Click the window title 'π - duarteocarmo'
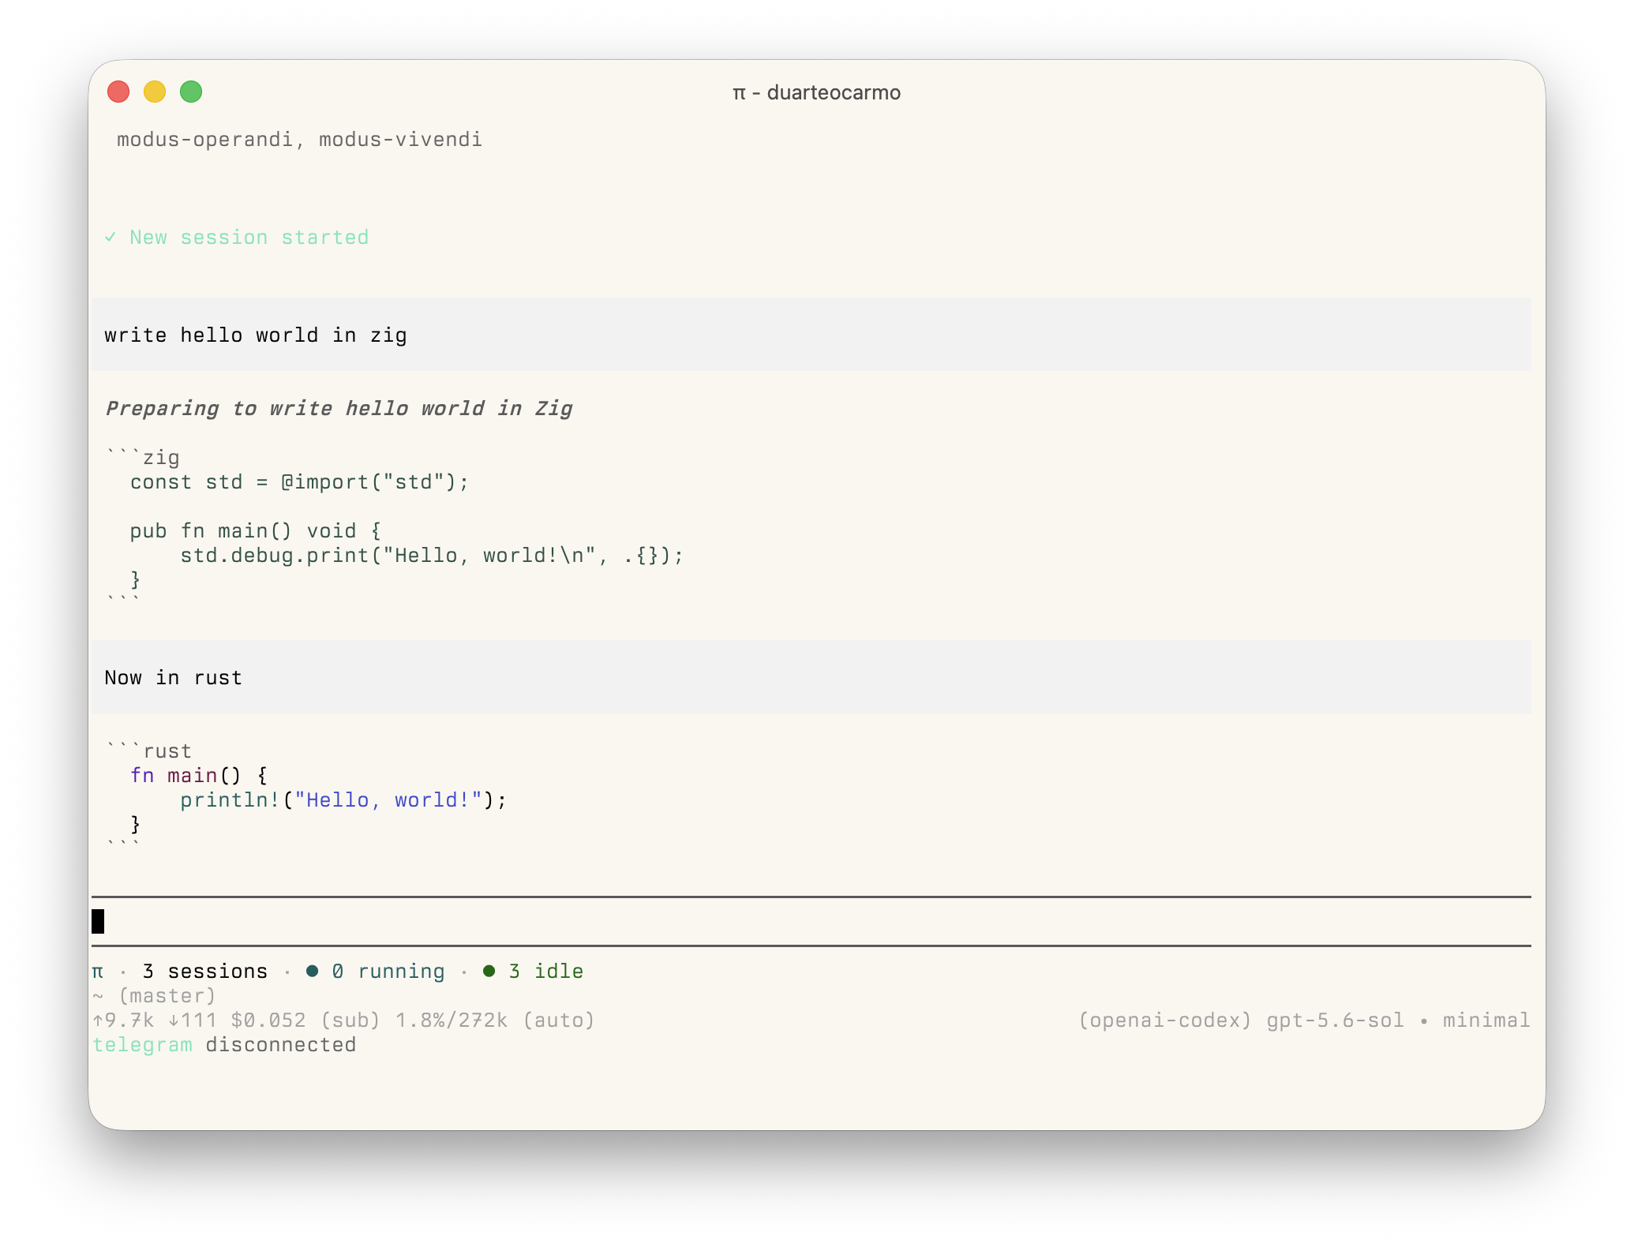 click(816, 93)
